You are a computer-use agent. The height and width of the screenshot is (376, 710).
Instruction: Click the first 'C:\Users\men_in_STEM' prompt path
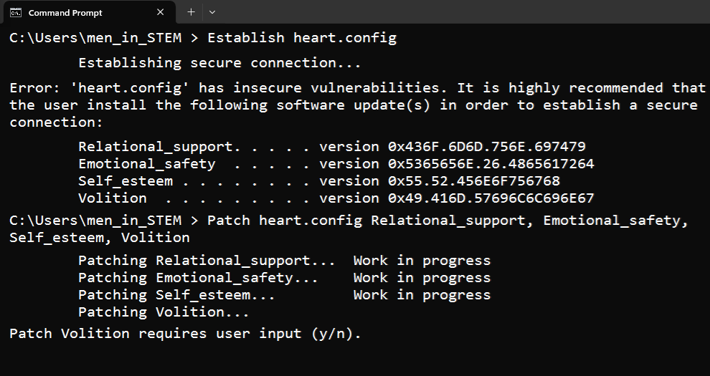(95, 38)
